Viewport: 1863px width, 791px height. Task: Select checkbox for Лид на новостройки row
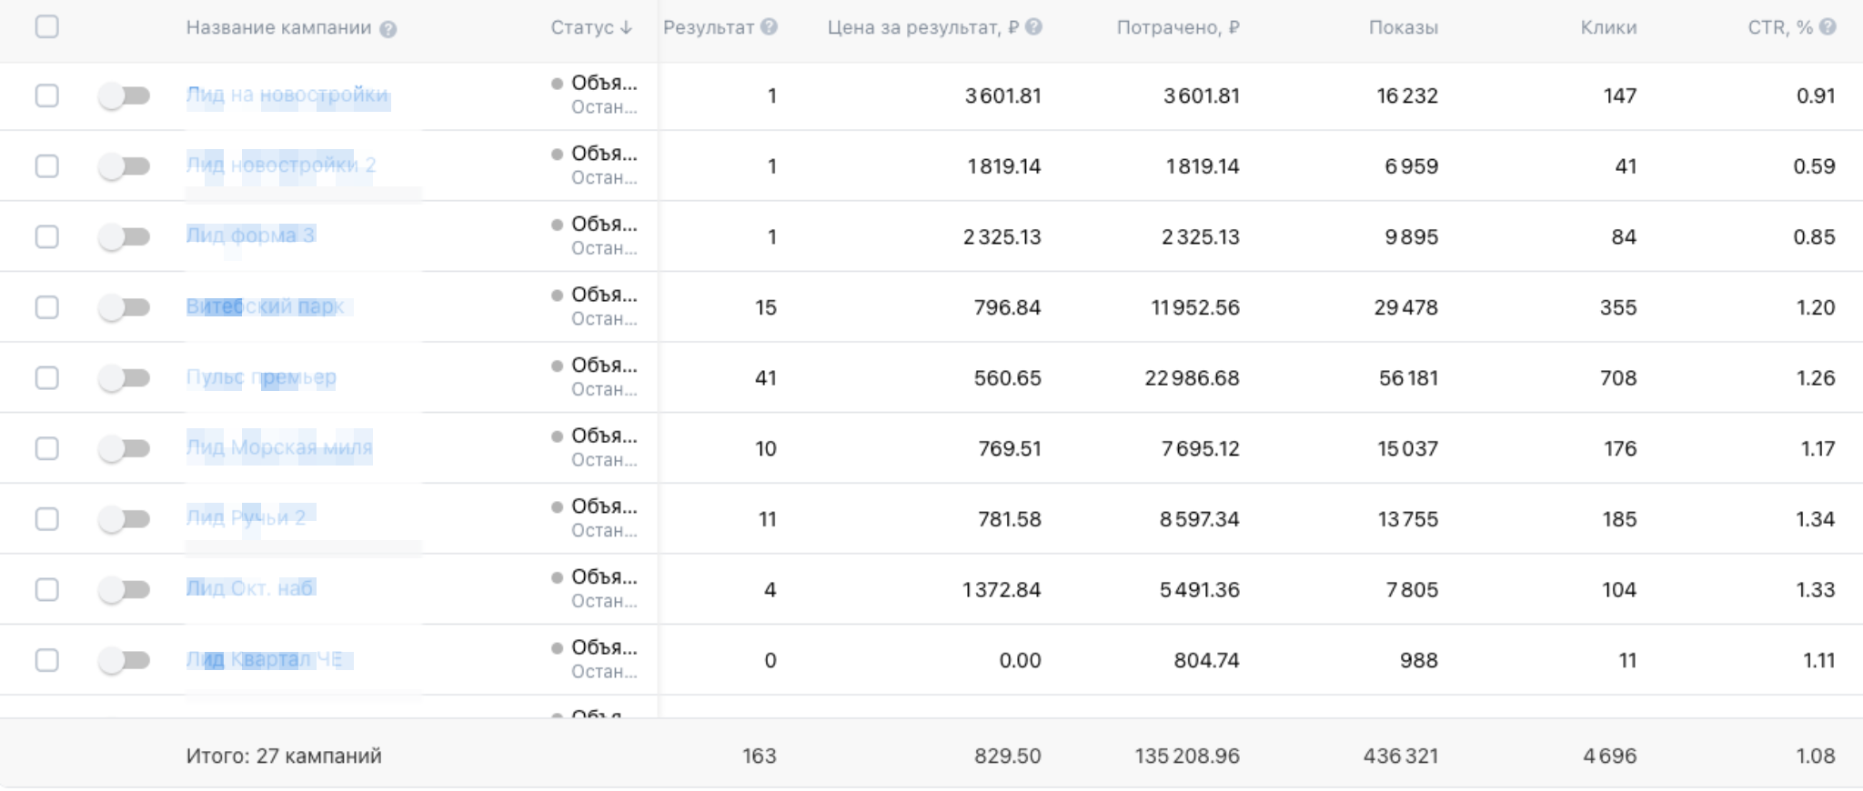47,95
